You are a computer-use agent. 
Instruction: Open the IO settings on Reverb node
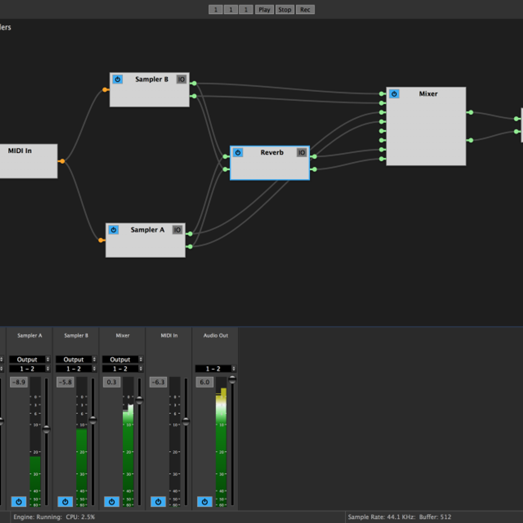302,153
